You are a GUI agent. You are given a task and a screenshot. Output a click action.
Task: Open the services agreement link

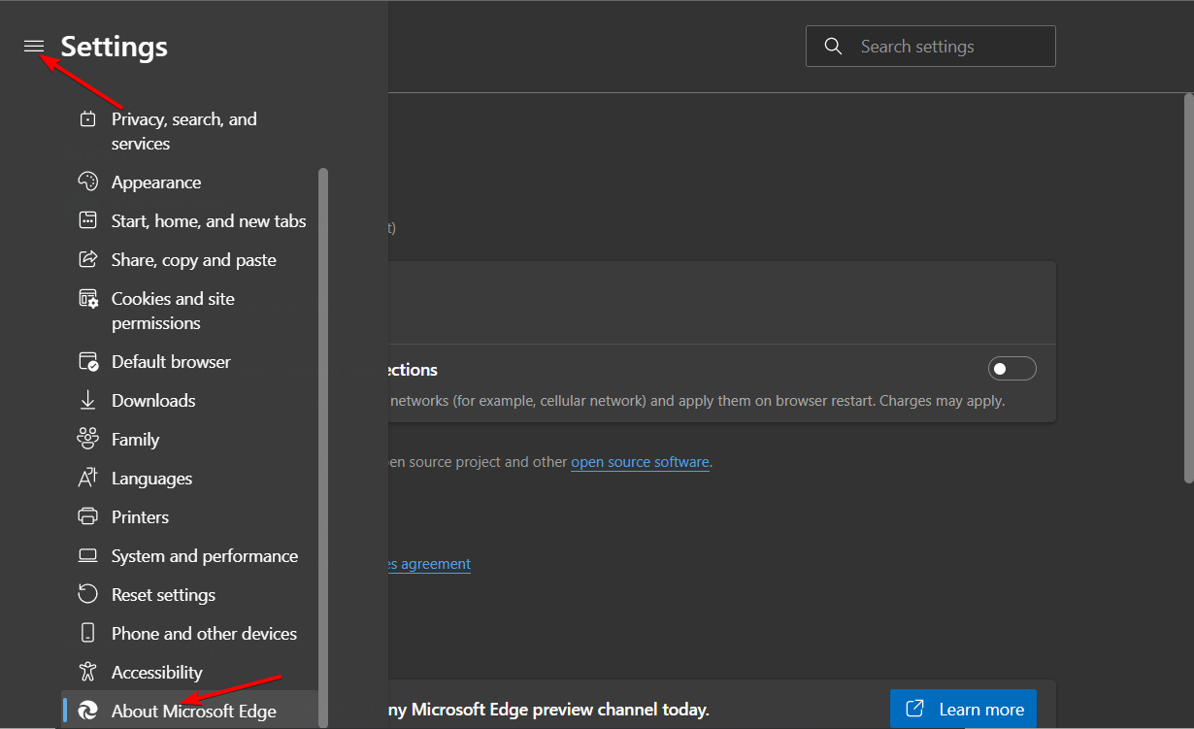[429, 564]
